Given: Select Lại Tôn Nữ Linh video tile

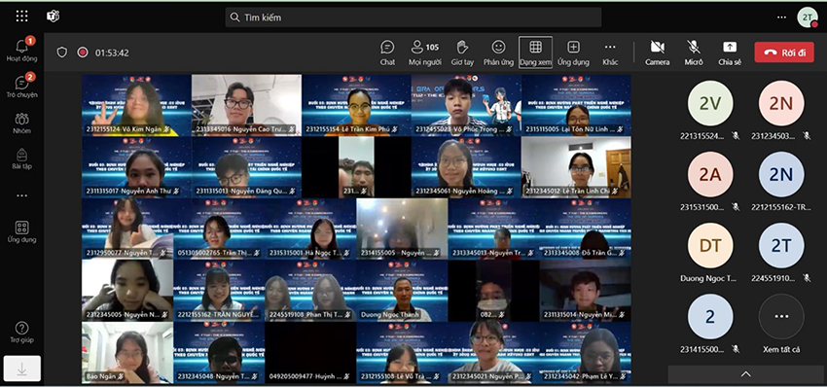Looking at the screenshot, I should [x=577, y=105].
